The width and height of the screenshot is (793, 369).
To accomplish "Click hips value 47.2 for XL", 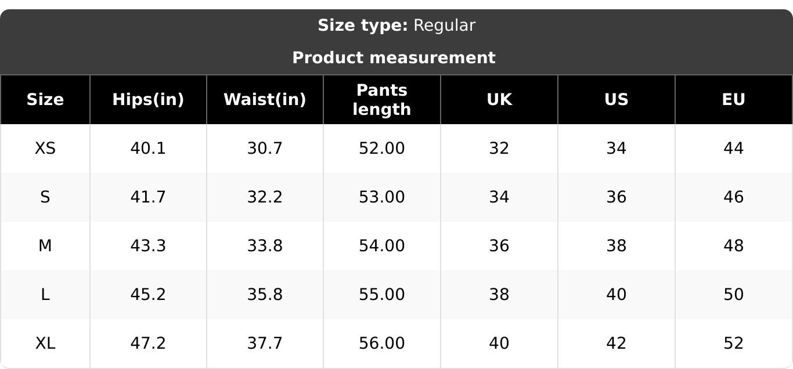I will coord(148,343).
